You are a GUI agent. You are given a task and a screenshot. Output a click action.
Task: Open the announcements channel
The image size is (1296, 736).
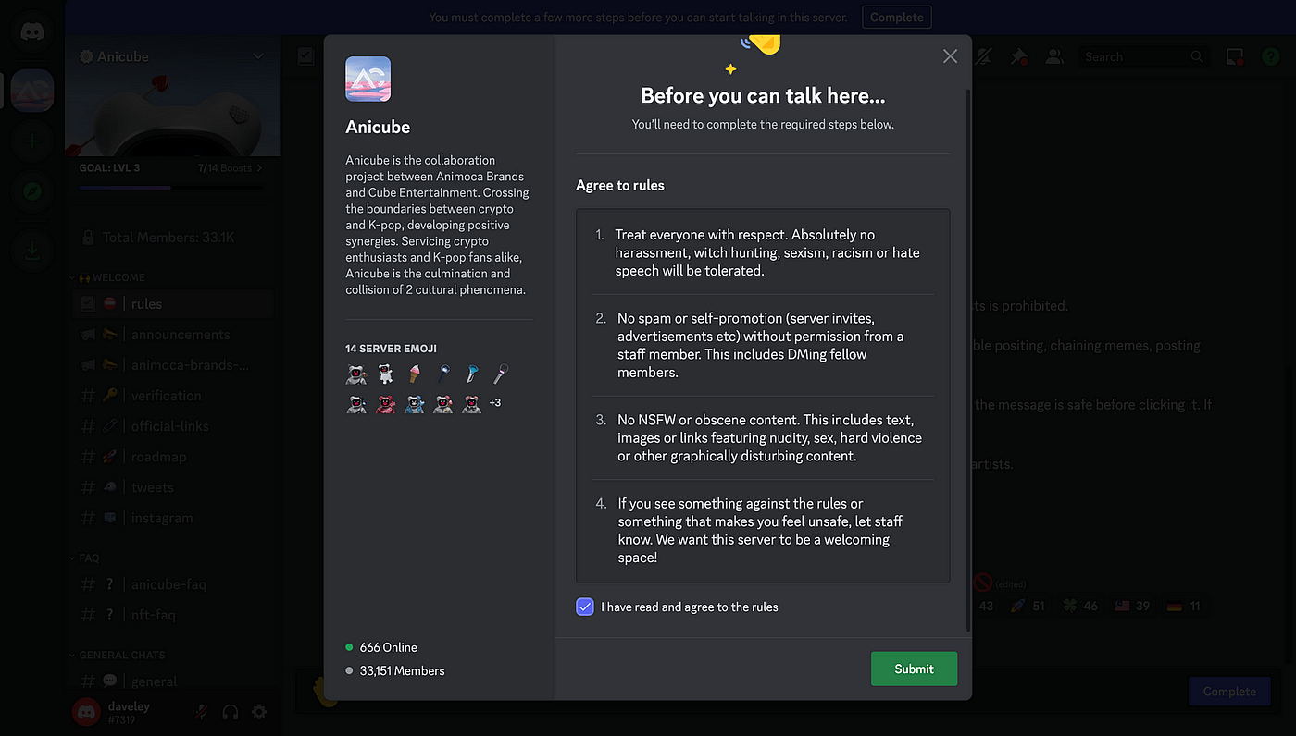(173, 334)
